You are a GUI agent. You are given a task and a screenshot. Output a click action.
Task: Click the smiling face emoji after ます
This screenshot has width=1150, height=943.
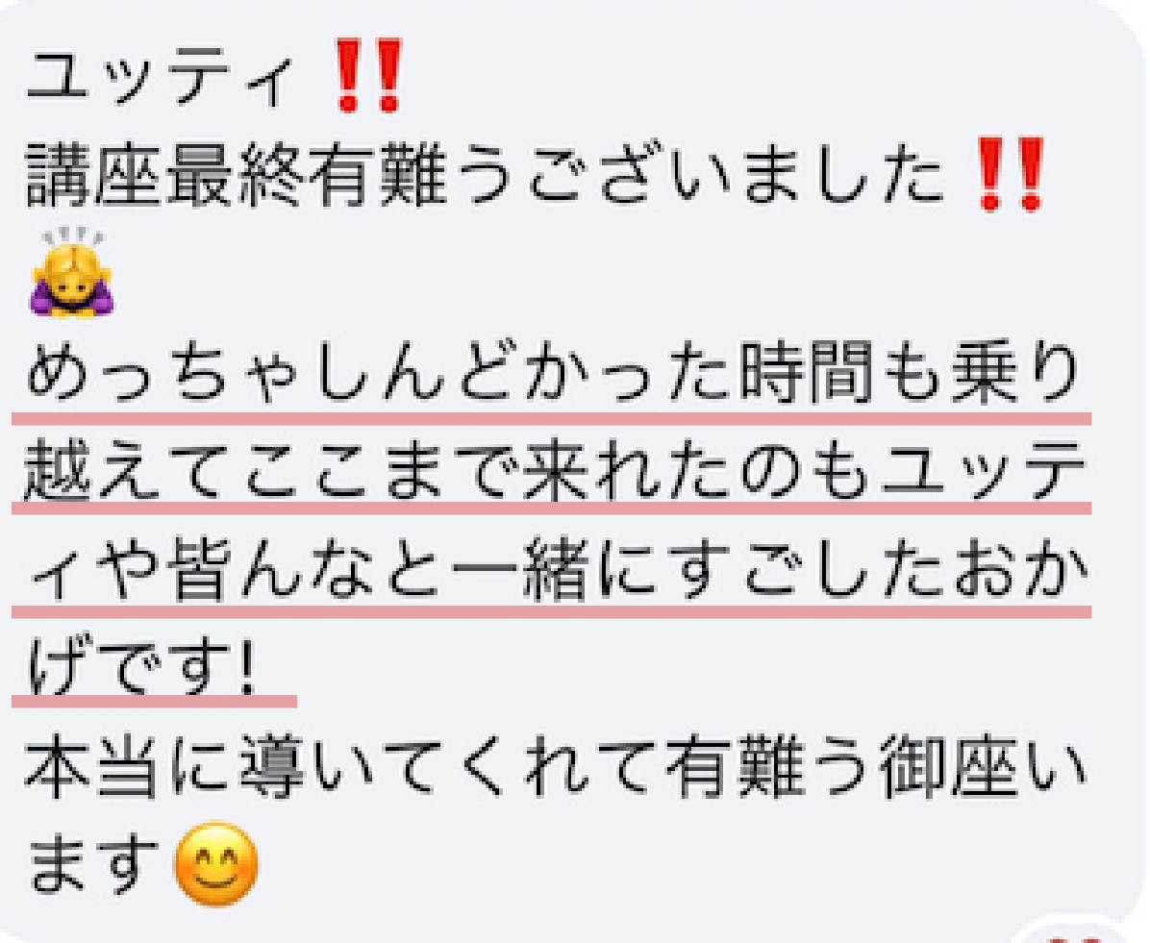[x=215, y=864]
